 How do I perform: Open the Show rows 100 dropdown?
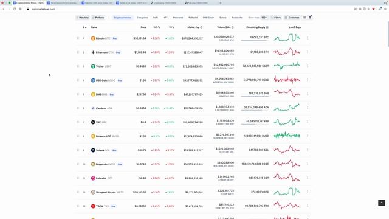pyautogui.click(x=264, y=18)
